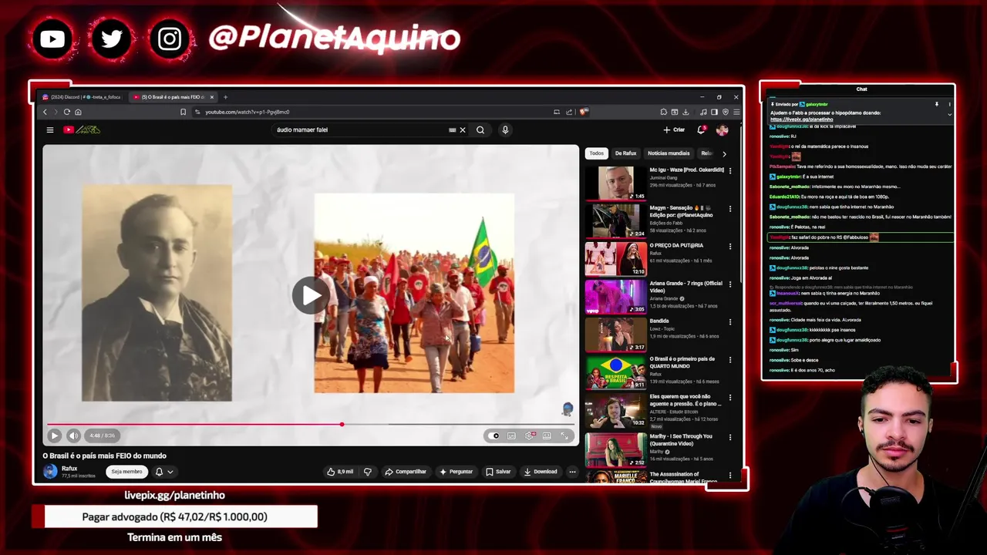987x555 pixels.
Task: Click the search magnifier button
Action: (x=480, y=129)
